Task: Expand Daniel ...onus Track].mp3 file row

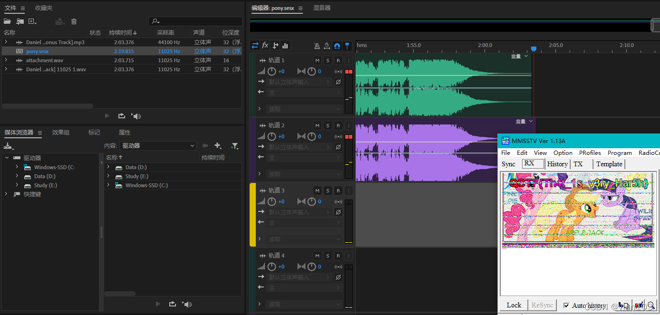Action: point(6,42)
